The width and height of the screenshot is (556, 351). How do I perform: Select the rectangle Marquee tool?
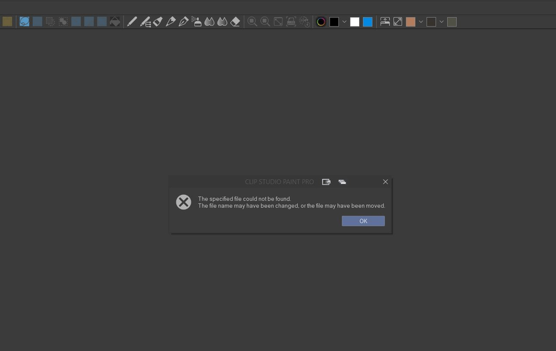(37, 21)
